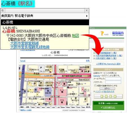
Task: Select the 全国 map scale option
Action: click(x=27, y=107)
